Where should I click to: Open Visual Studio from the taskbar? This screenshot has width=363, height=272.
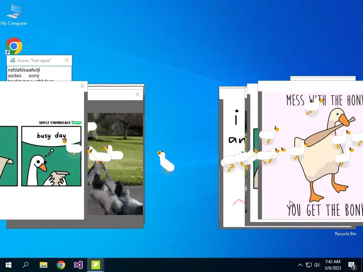click(78, 265)
